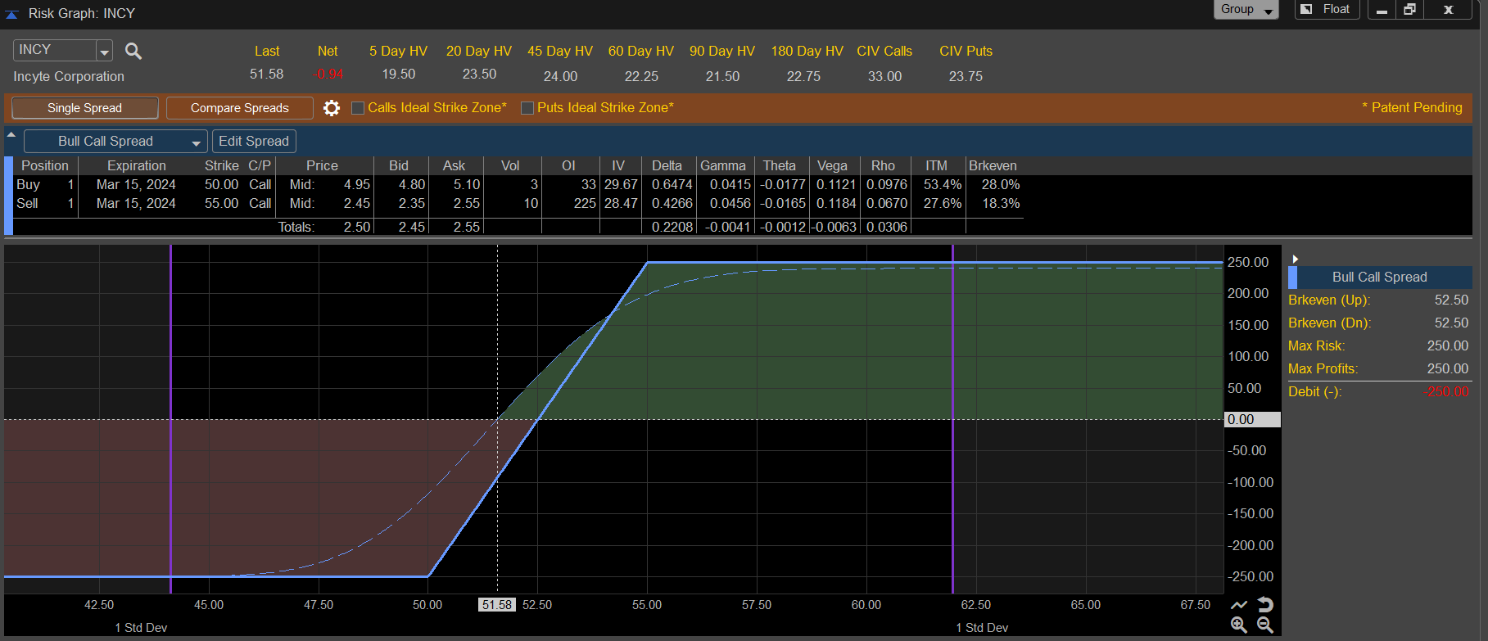Click the CIV Calls value 33.00

click(x=884, y=76)
